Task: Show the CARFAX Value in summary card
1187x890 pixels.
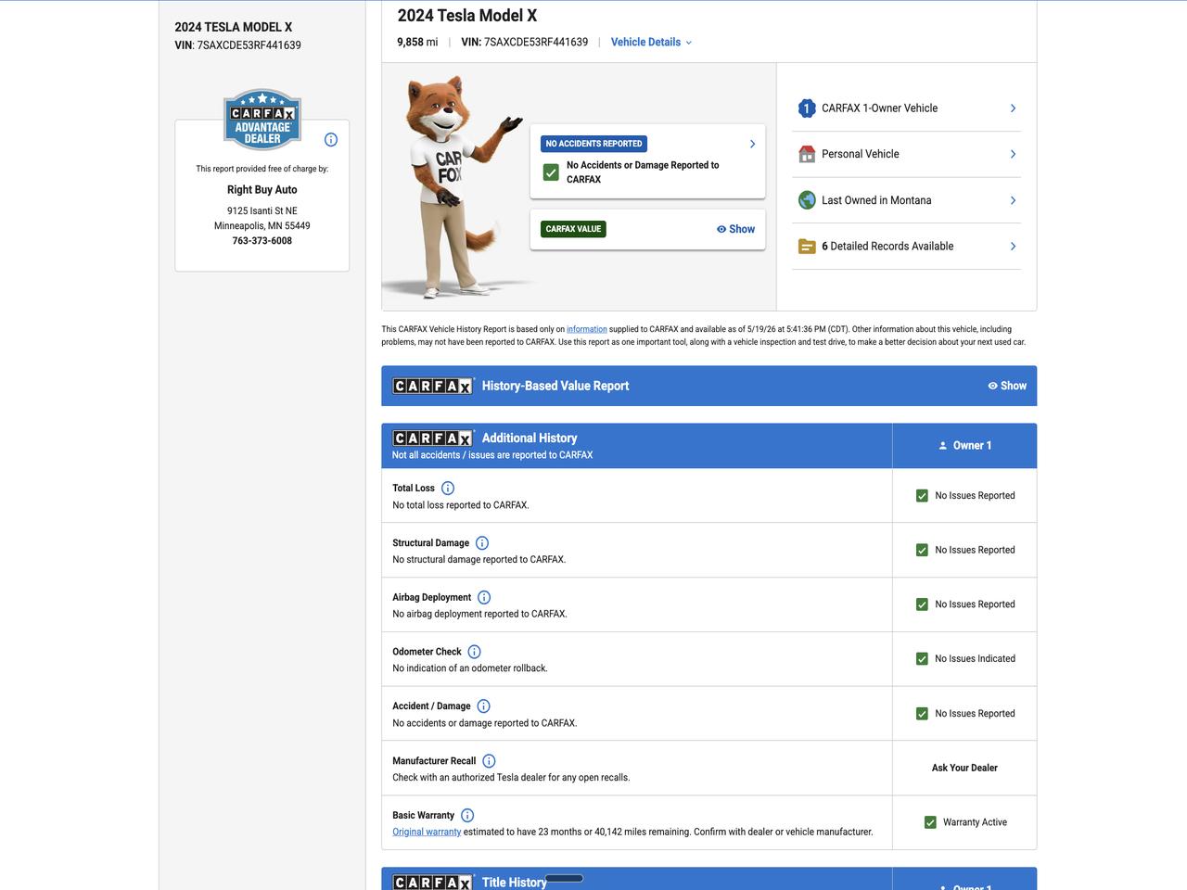Action: tap(735, 229)
